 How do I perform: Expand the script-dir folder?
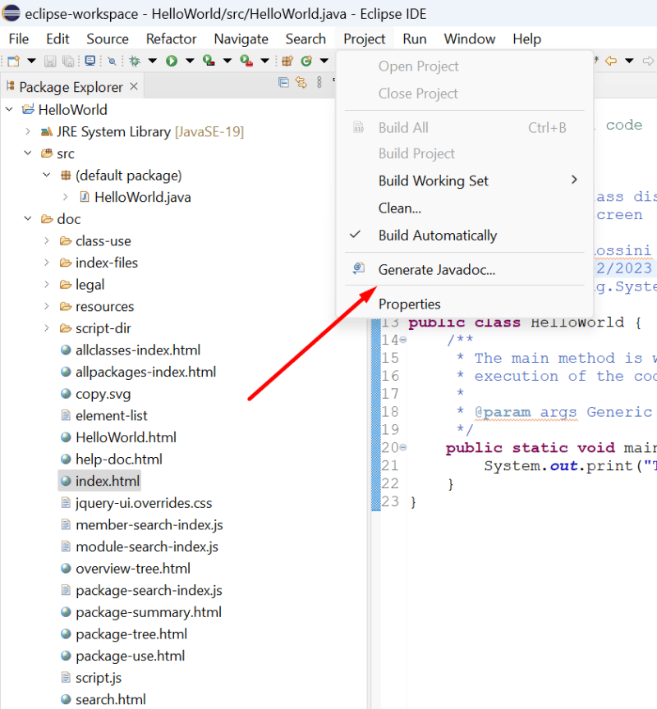click(x=47, y=327)
